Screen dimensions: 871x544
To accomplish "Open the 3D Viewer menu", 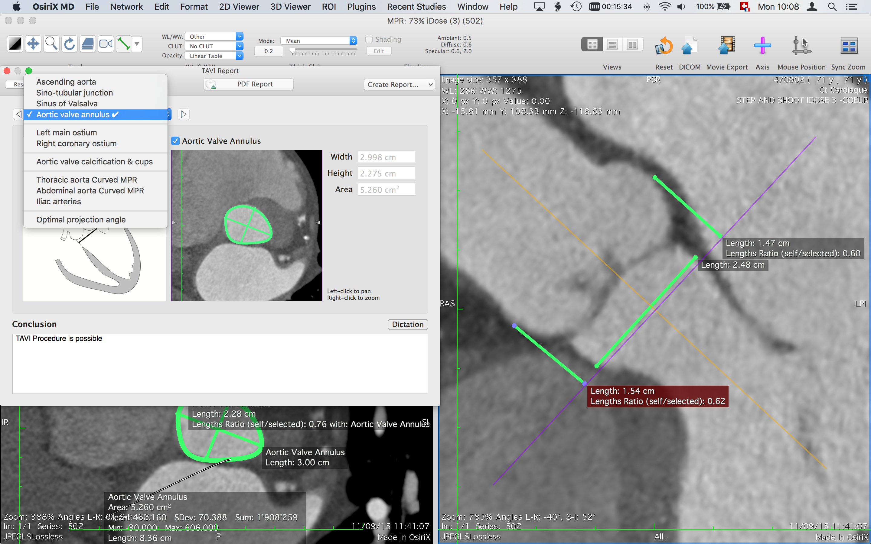I will click(290, 7).
